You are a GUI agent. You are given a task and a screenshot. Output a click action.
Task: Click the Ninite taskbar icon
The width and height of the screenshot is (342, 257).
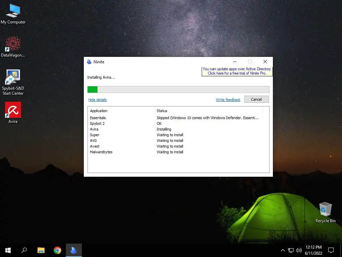[x=74, y=250]
